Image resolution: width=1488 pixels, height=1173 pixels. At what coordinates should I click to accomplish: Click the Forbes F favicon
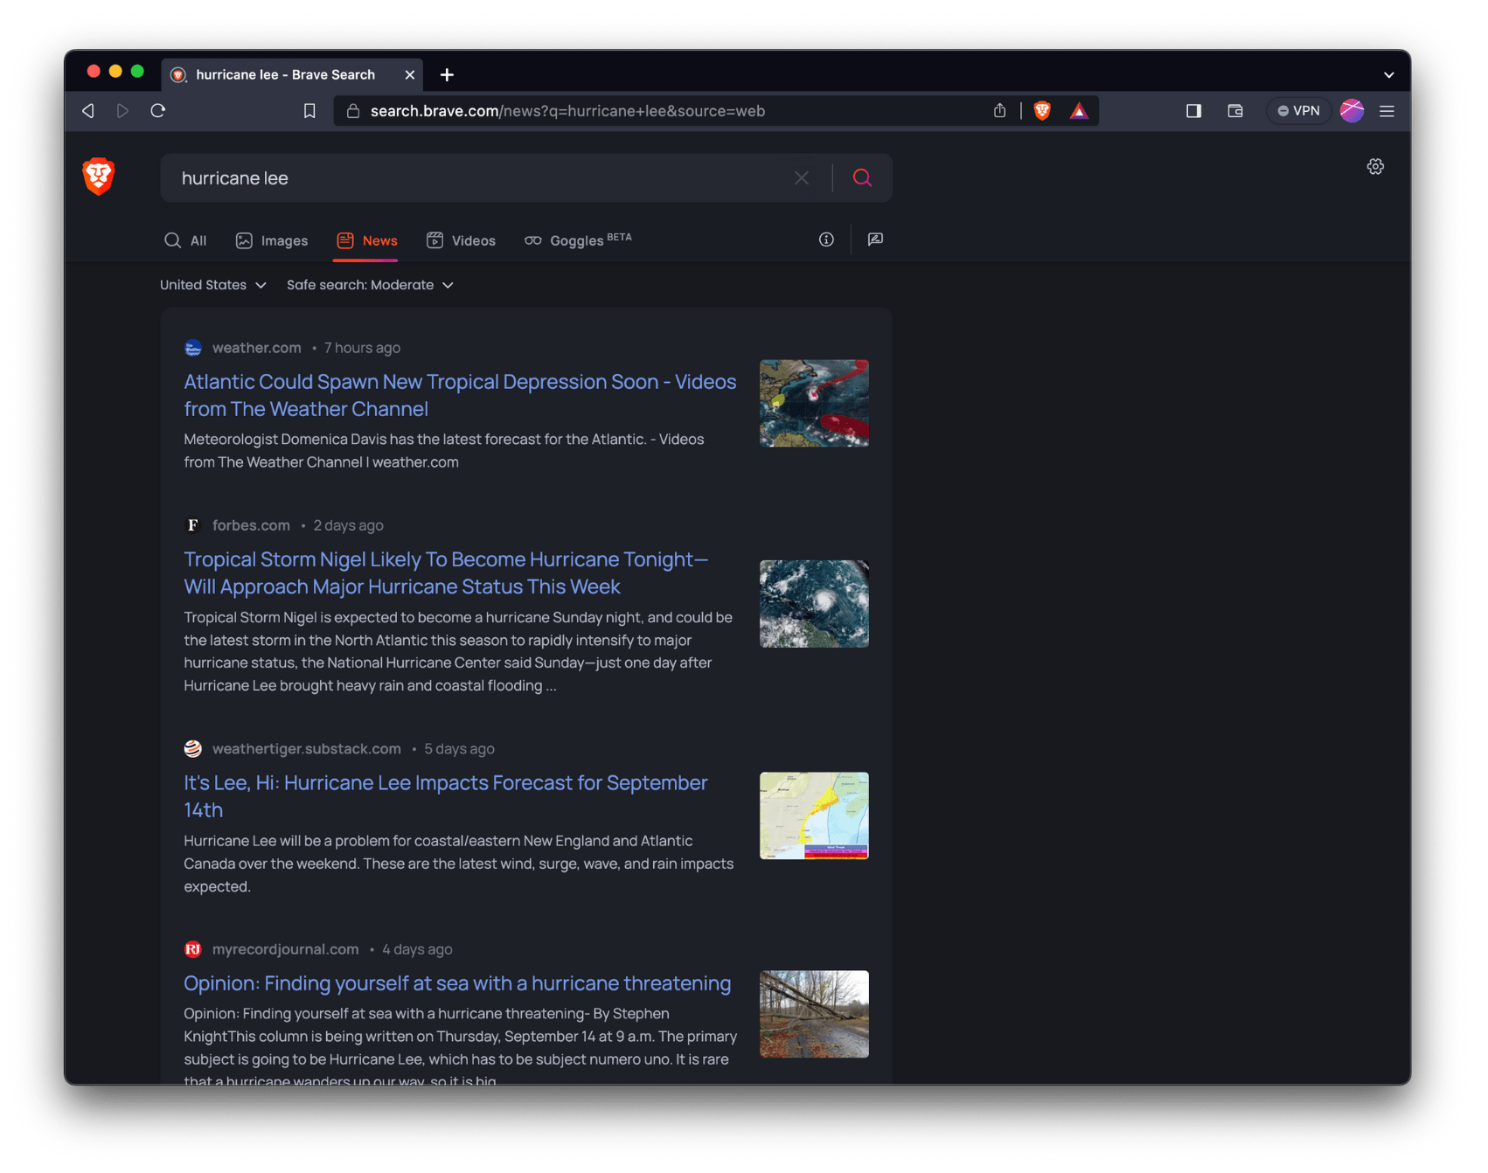[x=193, y=525]
